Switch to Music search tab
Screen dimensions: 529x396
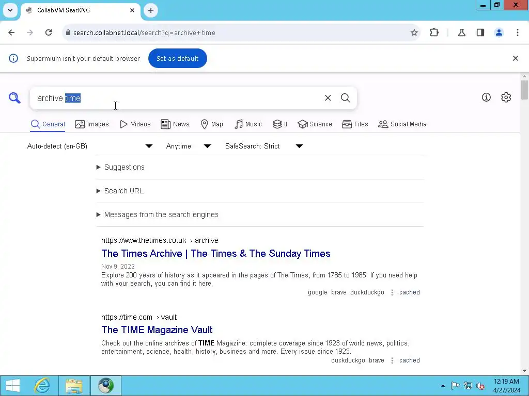point(248,124)
